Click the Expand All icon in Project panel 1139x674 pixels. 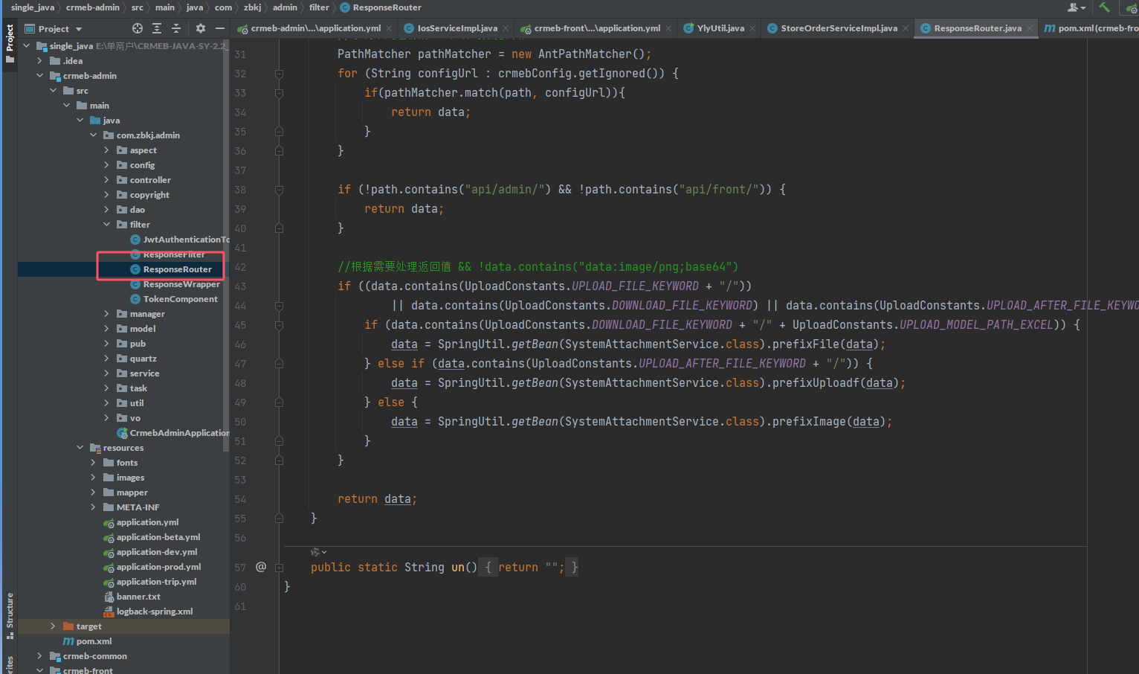(157, 28)
